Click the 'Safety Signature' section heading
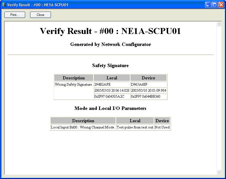 tap(110, 65)
